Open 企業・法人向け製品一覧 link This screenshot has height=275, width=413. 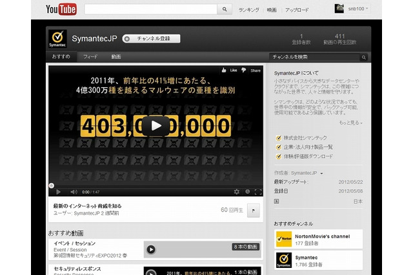[308, 147]
